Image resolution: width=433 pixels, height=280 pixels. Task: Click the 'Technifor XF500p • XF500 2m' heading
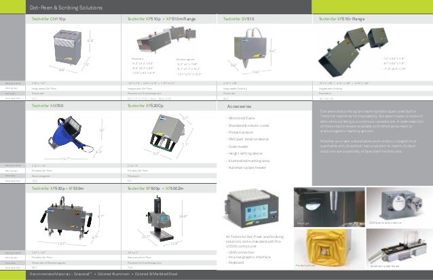coord(155,188)
